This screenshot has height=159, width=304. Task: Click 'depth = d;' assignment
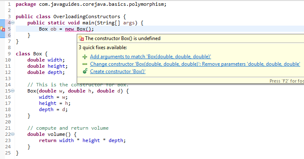(53, 109)
